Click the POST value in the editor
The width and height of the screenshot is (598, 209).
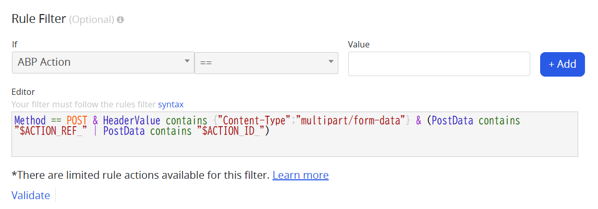[x=77, y=121]
